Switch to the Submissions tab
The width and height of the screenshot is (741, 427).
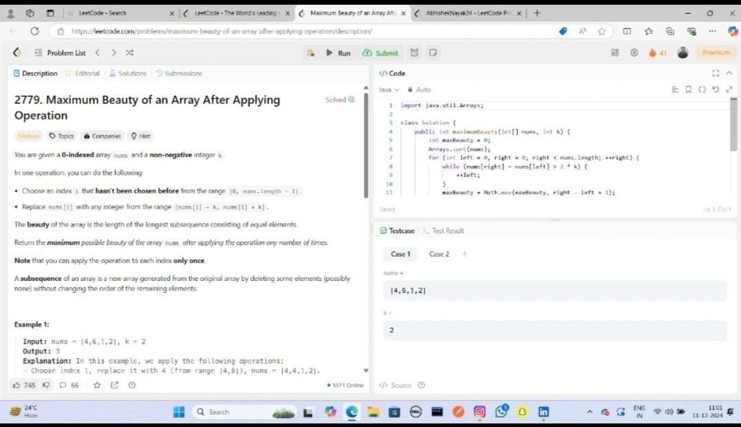[x=179, y=73]
